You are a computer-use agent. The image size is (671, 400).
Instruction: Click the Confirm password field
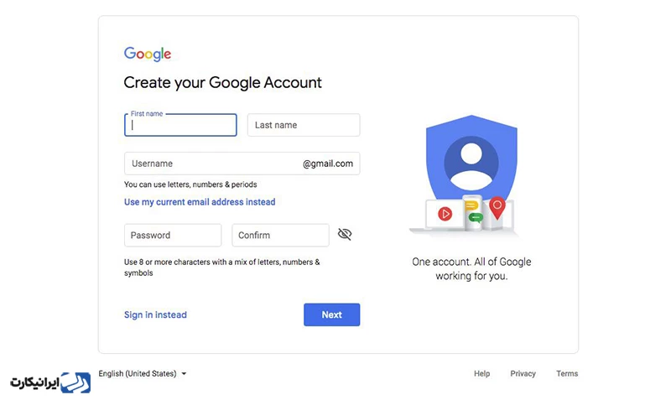click(280, 236)
